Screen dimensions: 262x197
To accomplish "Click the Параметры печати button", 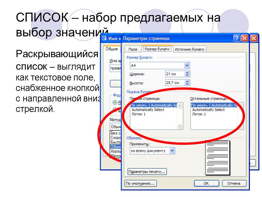I will point(147,171).
